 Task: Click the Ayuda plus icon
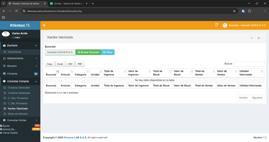pos(1,126)
